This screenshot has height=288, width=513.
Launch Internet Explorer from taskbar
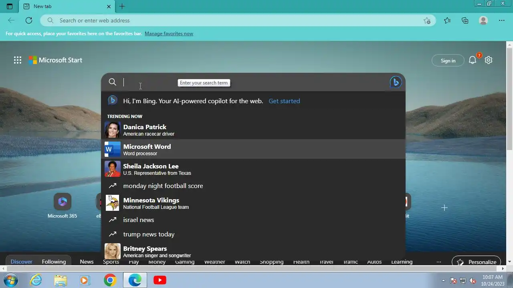(x=36, y=280)
